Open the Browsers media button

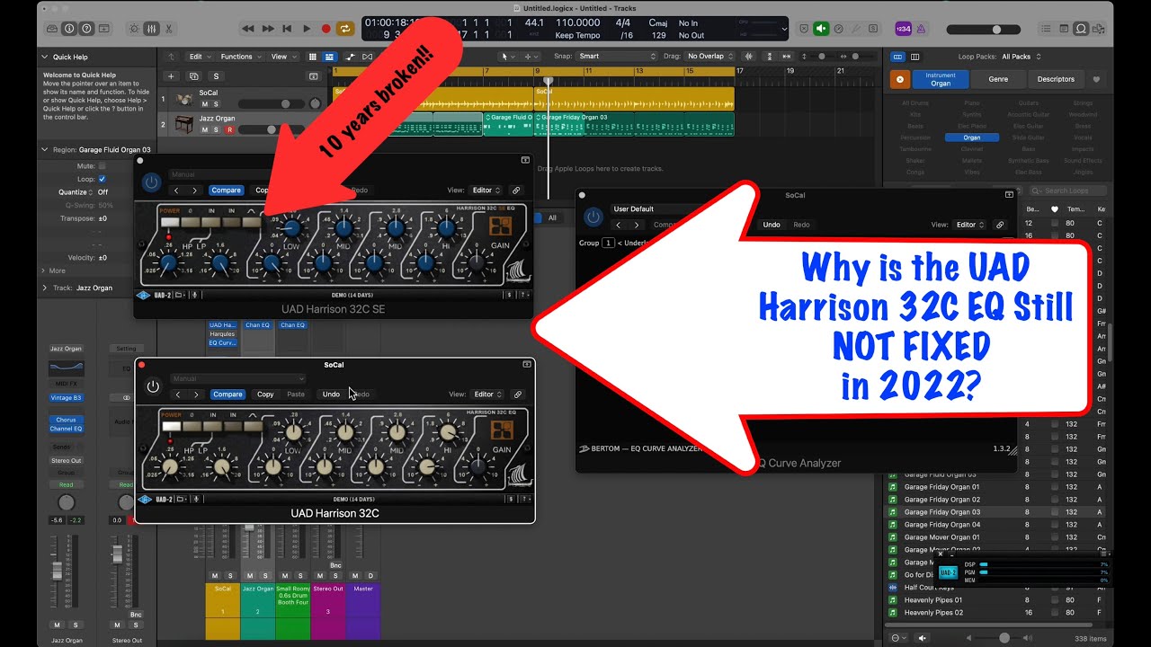[x=1099, y=29]
